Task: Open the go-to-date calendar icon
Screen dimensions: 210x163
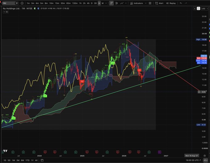Action: 42,160
